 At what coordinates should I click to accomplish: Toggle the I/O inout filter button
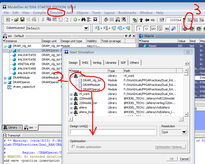pyautogui.click(x=153, y=29)
